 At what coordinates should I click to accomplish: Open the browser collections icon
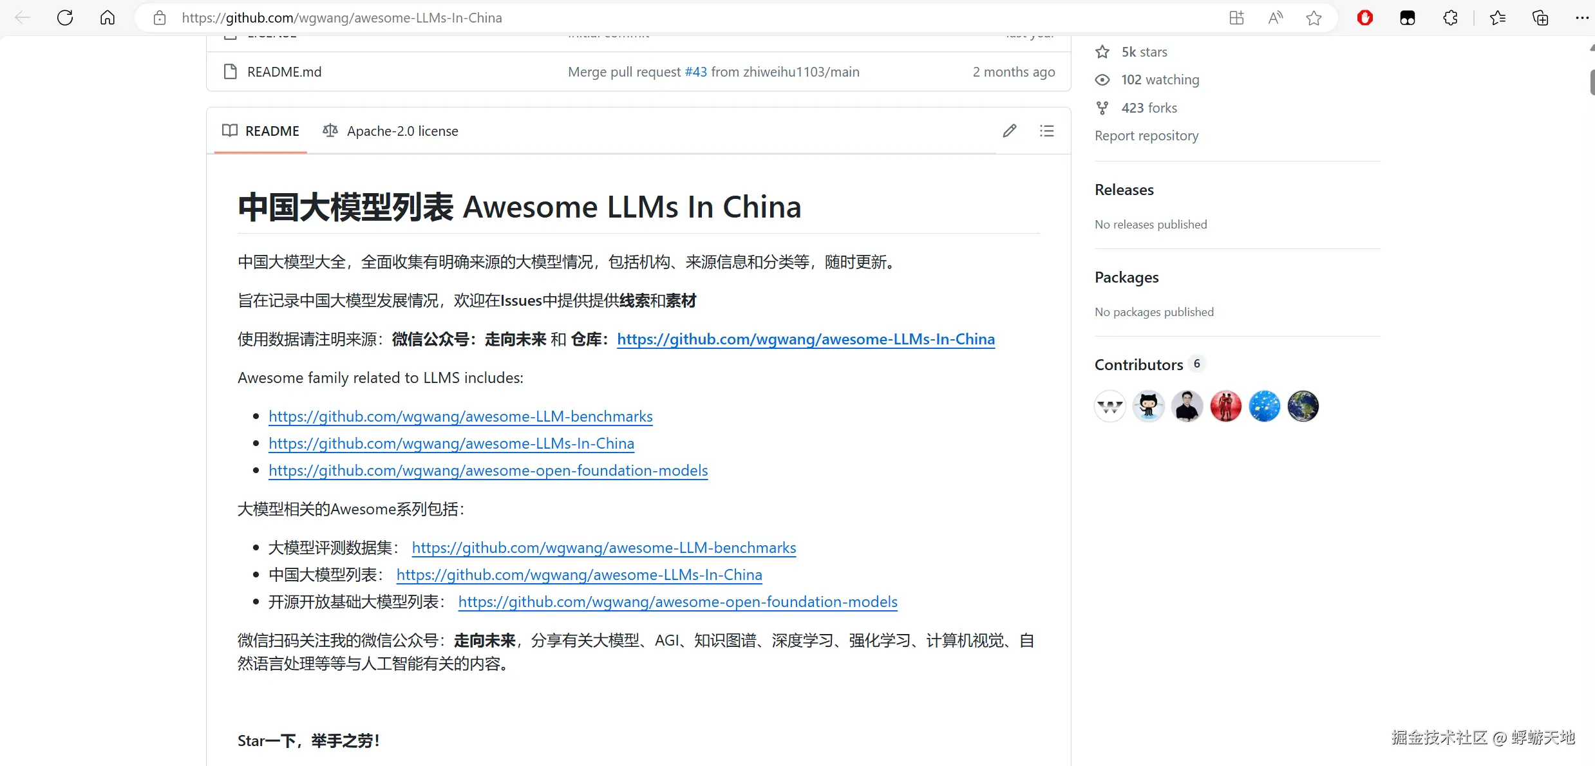coord(1540,18)
